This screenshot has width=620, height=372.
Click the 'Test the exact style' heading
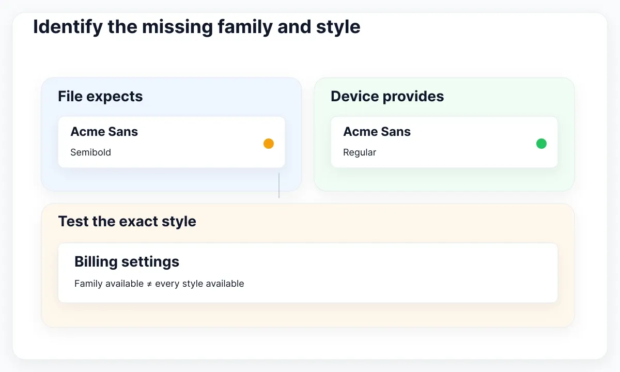[x=127, y=222]
